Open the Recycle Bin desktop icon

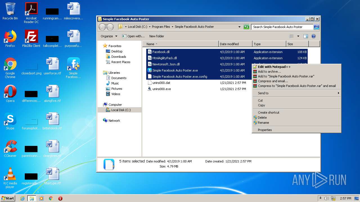(10, 11)
